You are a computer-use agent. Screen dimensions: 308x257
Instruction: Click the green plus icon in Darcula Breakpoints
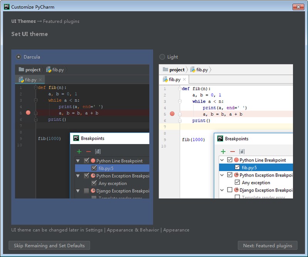(79, 151)
